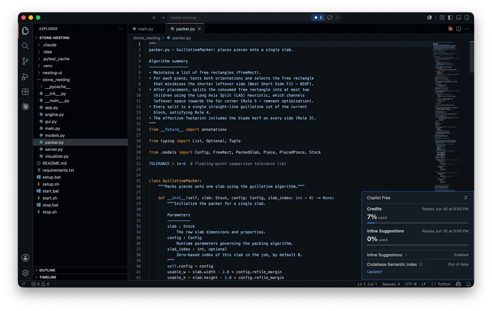Open the Extensions view
This screenshot has height=311, width=492.
click(x=25, y=92)
